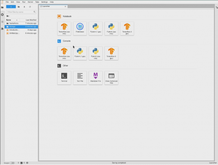This screenshot has width=218, height=165.
Task: Click the New Folder toolbar icon
Action: click(19, 7)
